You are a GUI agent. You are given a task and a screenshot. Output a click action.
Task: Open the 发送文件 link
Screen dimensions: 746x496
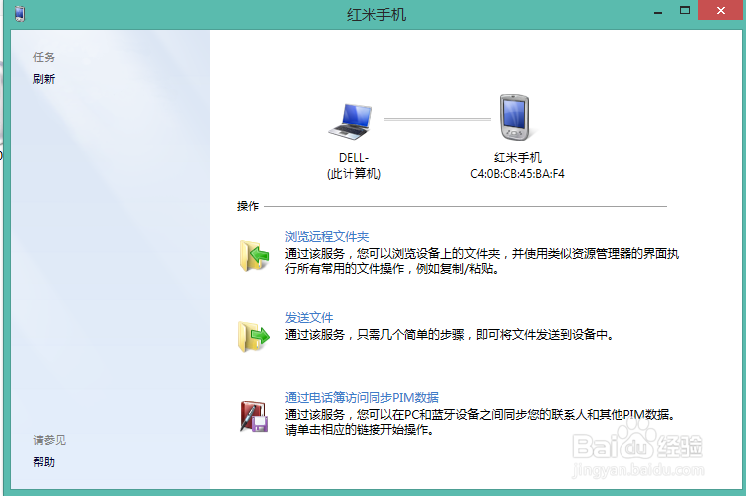tap(309, 317)
